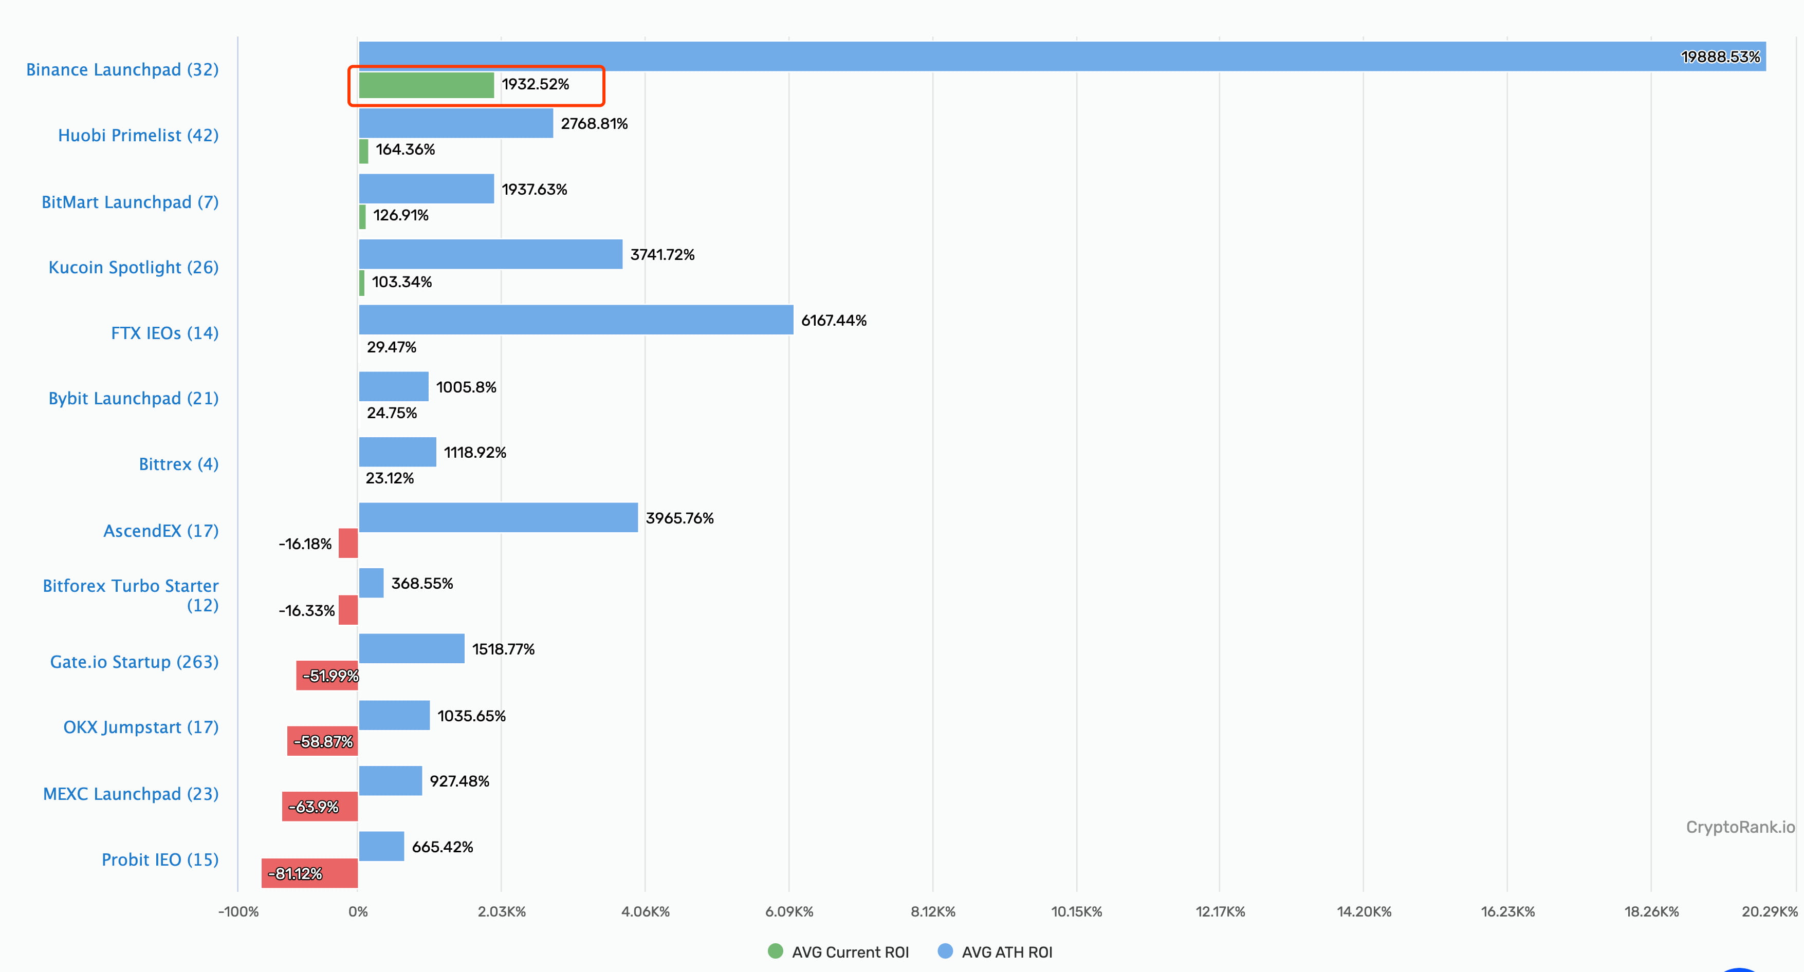Screen dimensions: 1804x972
Task: Toggle the AVG ATH ROI legend series
Action: click(995, 951)
